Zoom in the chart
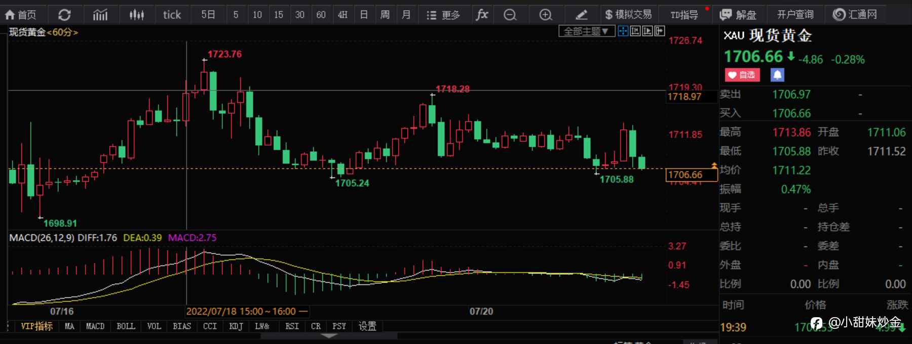 tap(546, 15)
